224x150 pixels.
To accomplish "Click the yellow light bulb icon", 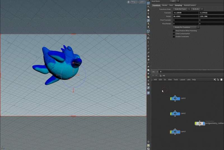I will 148,24.
